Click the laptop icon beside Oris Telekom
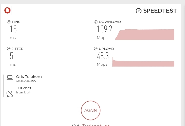This screenshot has width=185, height=126. coord(10,78)
